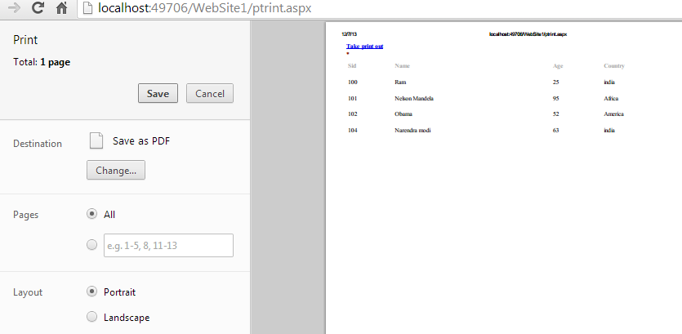Click the country cell America
682x334 pixels.
click(613, 114)
